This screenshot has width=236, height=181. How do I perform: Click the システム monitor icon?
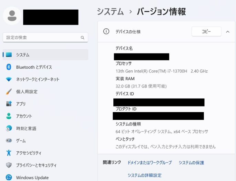pyautogui.click(x=9, y=55)
